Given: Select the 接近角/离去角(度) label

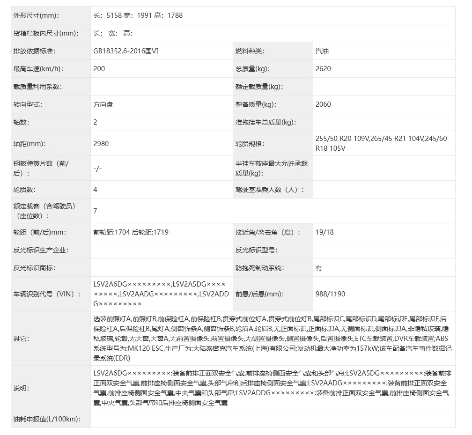Looking at the screenshot, I should click(x=268, y=232).
